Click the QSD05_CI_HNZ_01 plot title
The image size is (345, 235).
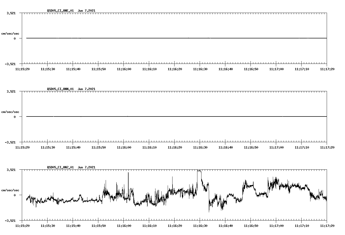pos(71,167)
